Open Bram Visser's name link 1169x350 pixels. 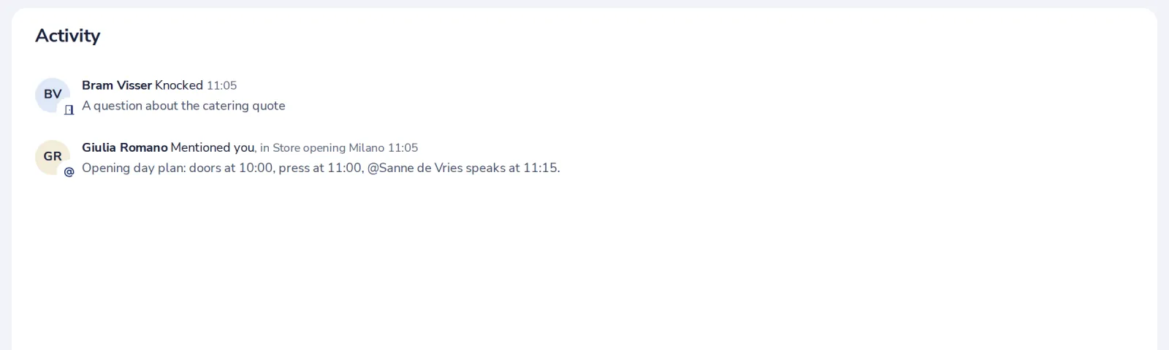tap(117, 85)
